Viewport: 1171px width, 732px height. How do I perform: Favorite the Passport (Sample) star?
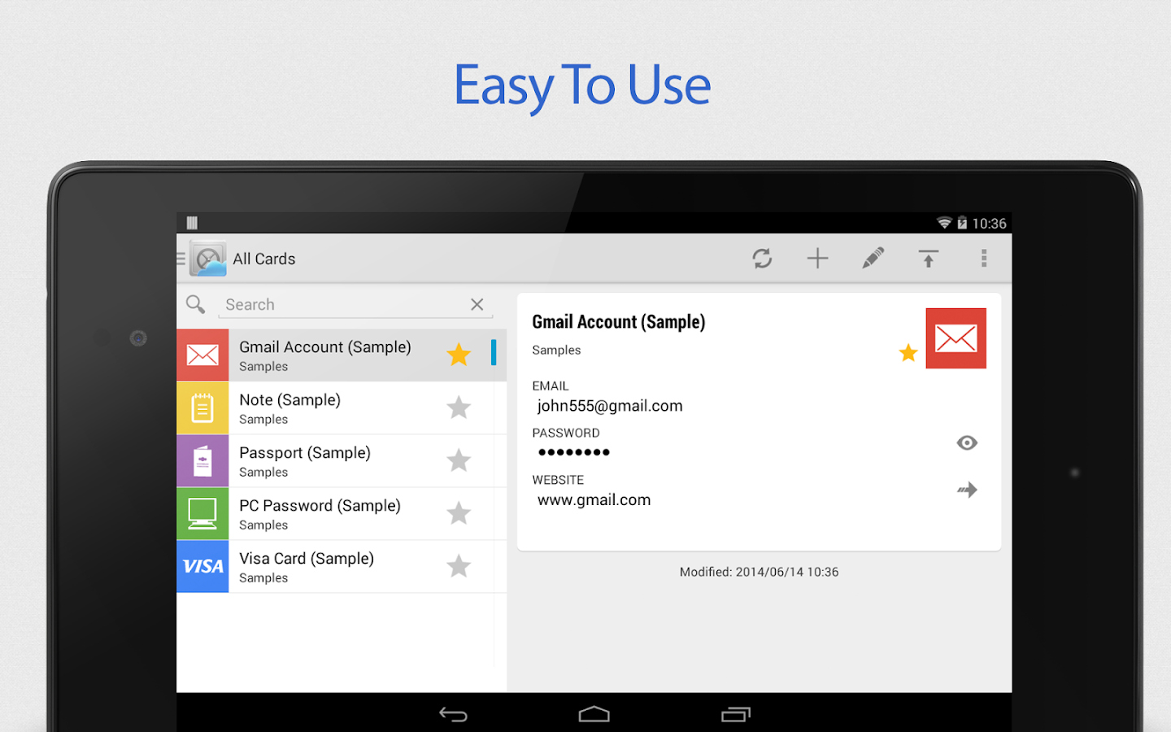(x=459, y=460)
